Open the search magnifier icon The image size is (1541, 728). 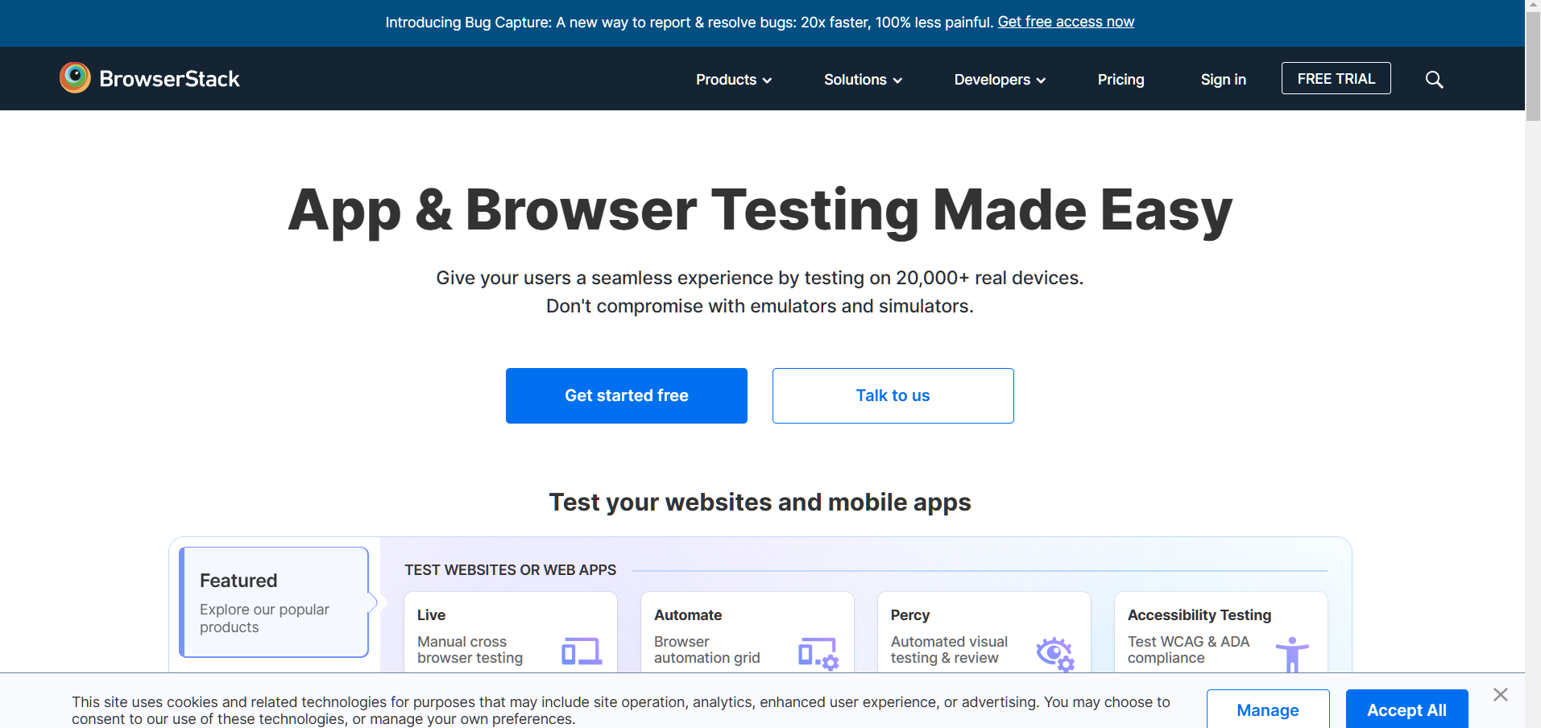pos(1434,80)
